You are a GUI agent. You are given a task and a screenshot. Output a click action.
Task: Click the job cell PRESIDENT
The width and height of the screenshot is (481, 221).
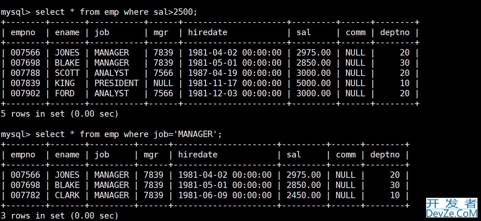(x=116, y=83)
